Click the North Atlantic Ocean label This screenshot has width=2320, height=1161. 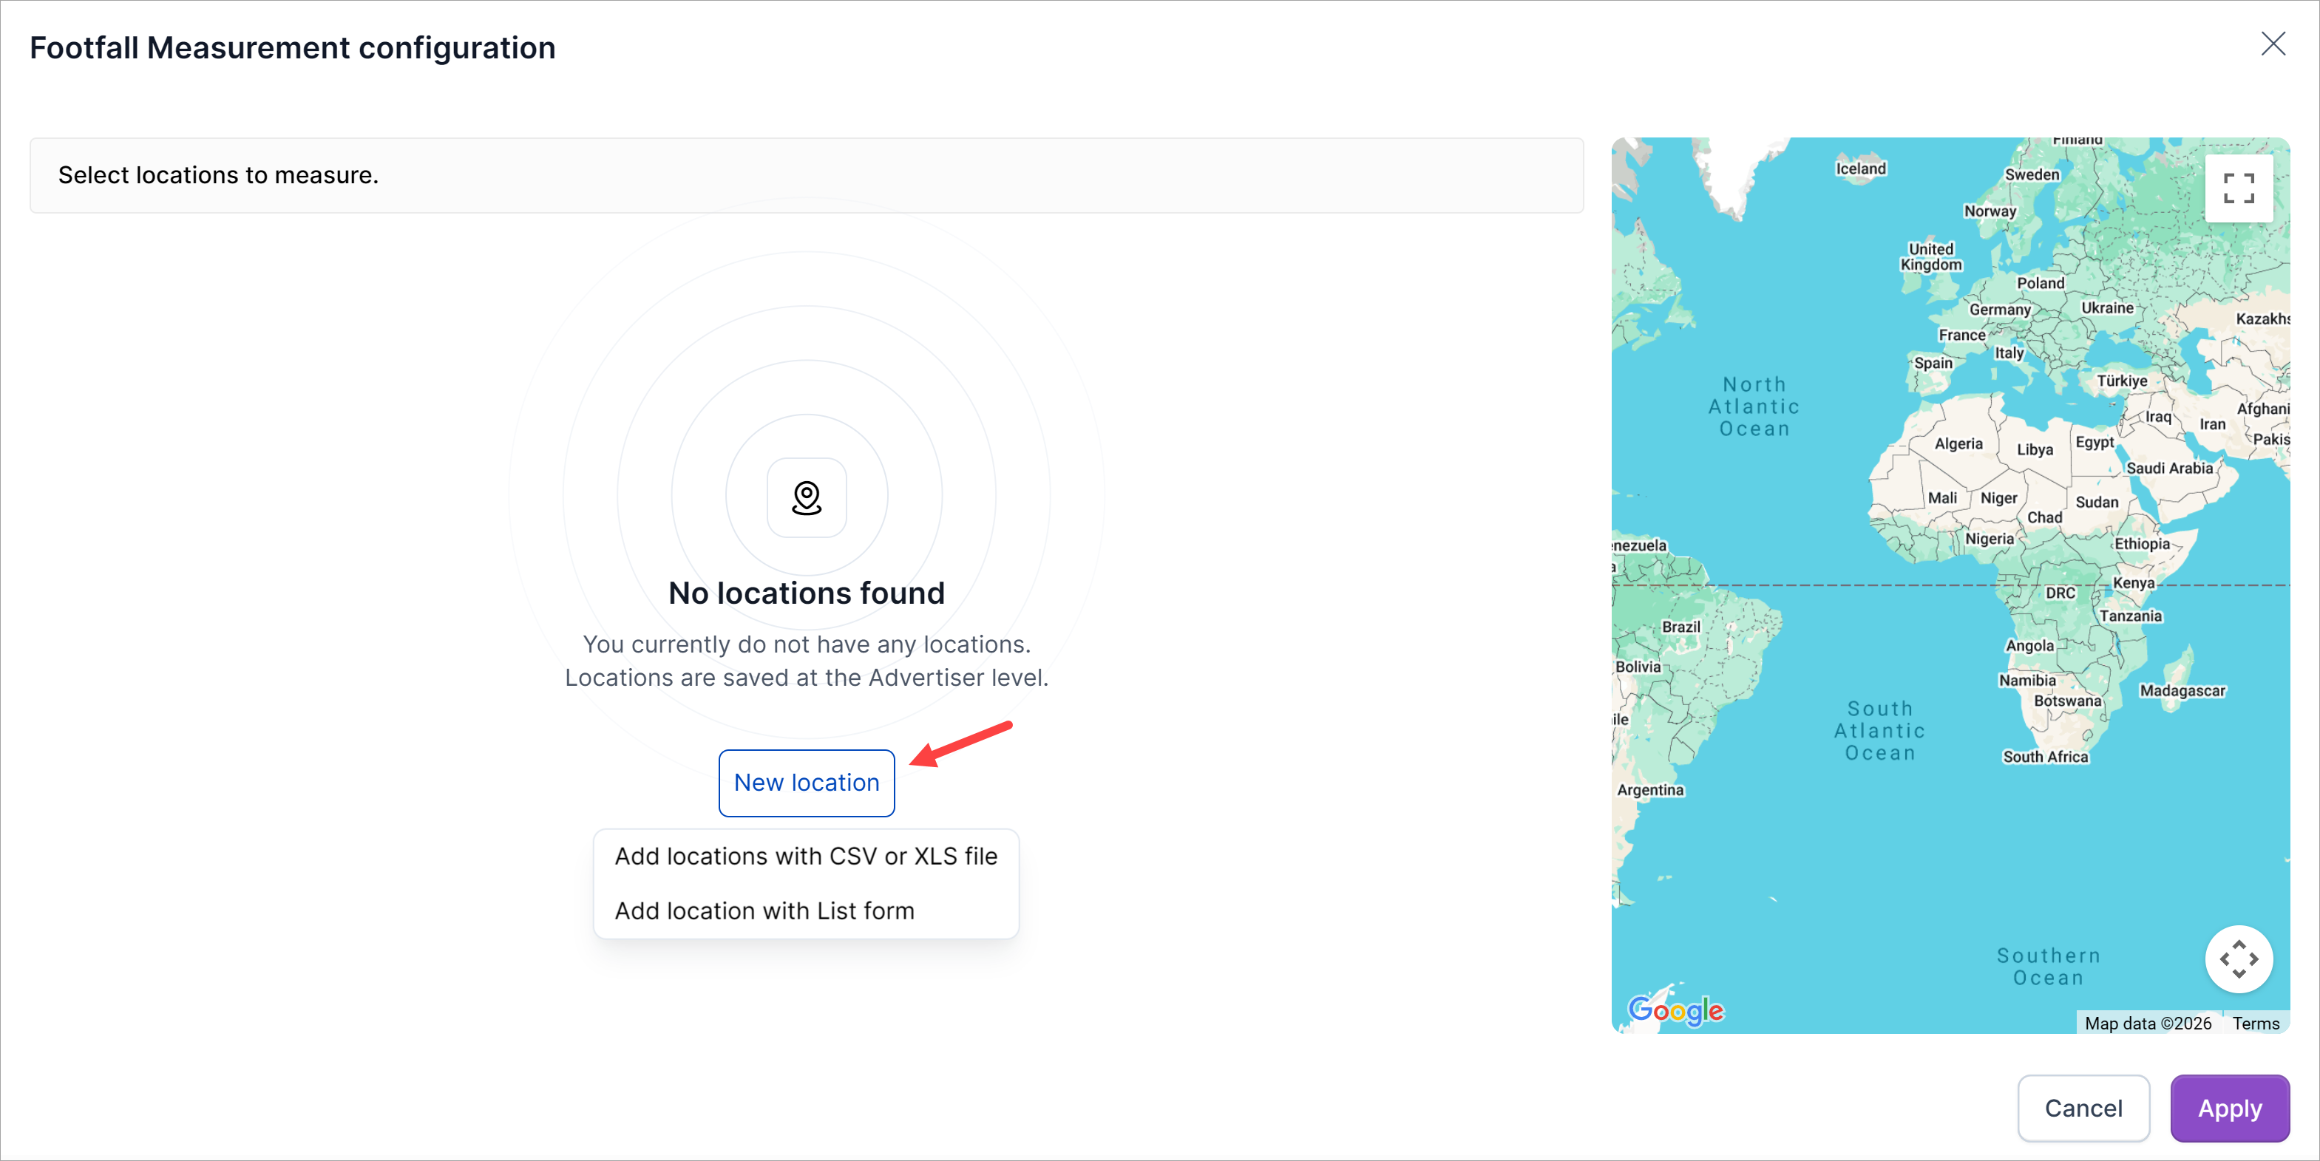pos(1754,406)
